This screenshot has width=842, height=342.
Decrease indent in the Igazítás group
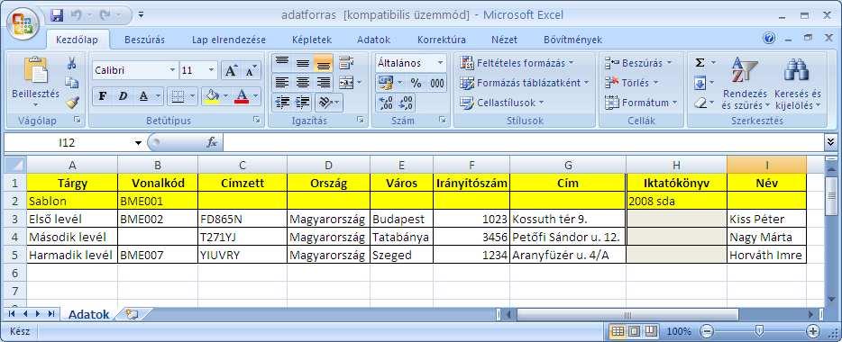[x=282, y=103]
